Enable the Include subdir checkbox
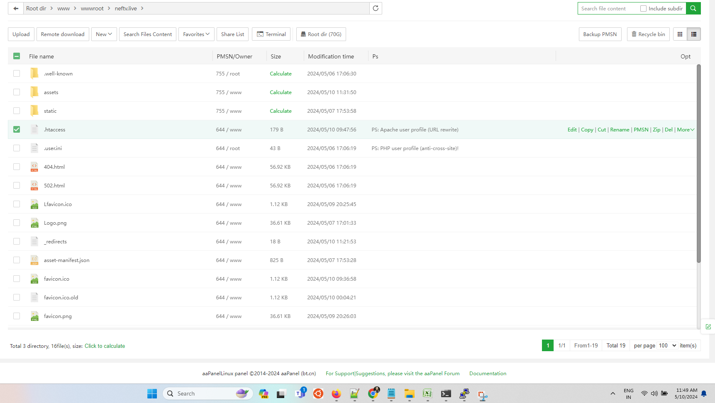The height and width of the screenshot is (403, 715). (x=643, y=8)
